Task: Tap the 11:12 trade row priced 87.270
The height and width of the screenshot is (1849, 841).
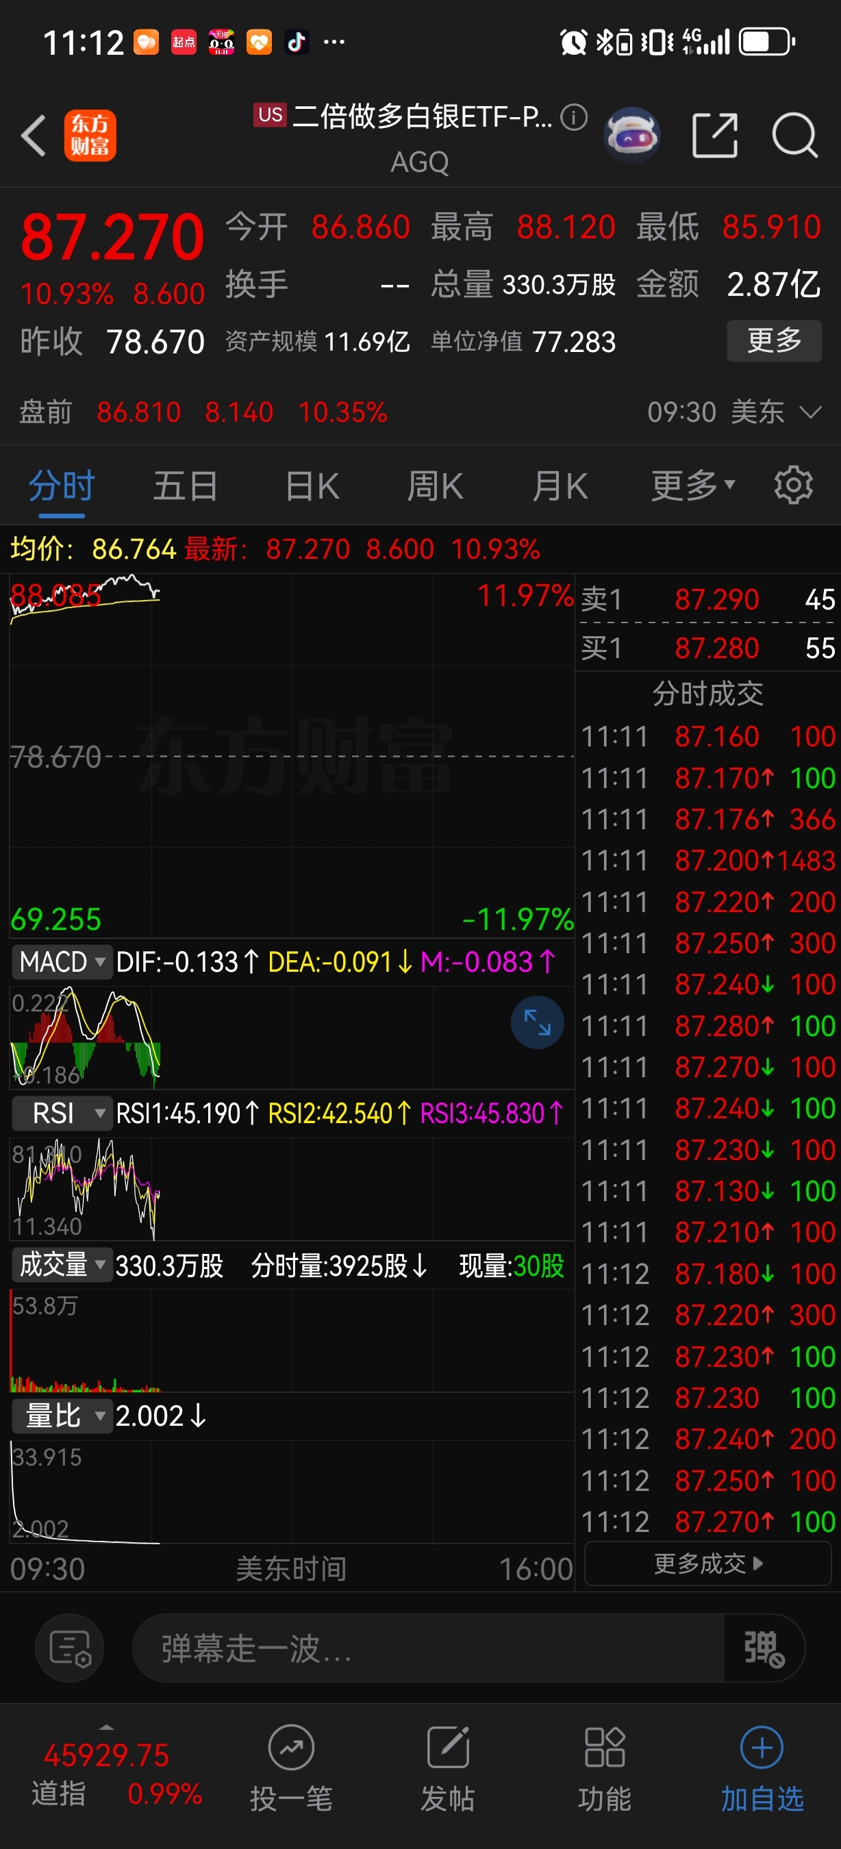Action: 708,1521
